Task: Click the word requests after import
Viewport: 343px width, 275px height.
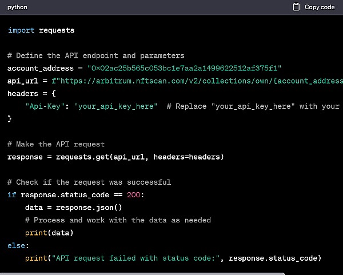Action: point(57,30)
